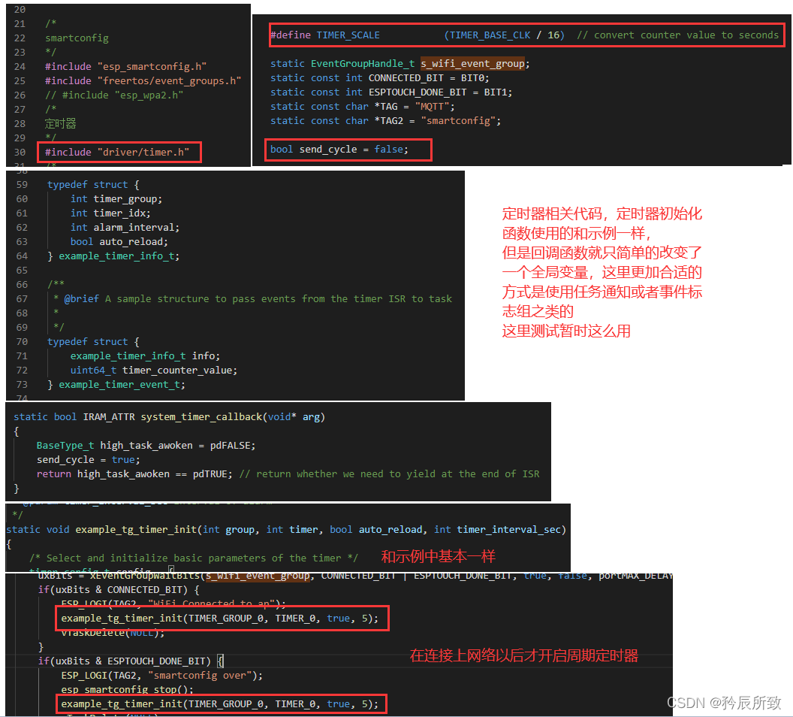Screen dimensions: 793x717
Task: Click the 'Select and initialize basic parameters' comment
Action: click(194, 558)
